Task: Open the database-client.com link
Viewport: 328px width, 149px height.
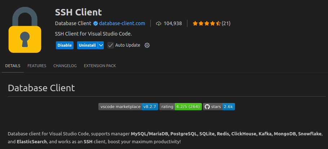Action: tap(122, 23)
